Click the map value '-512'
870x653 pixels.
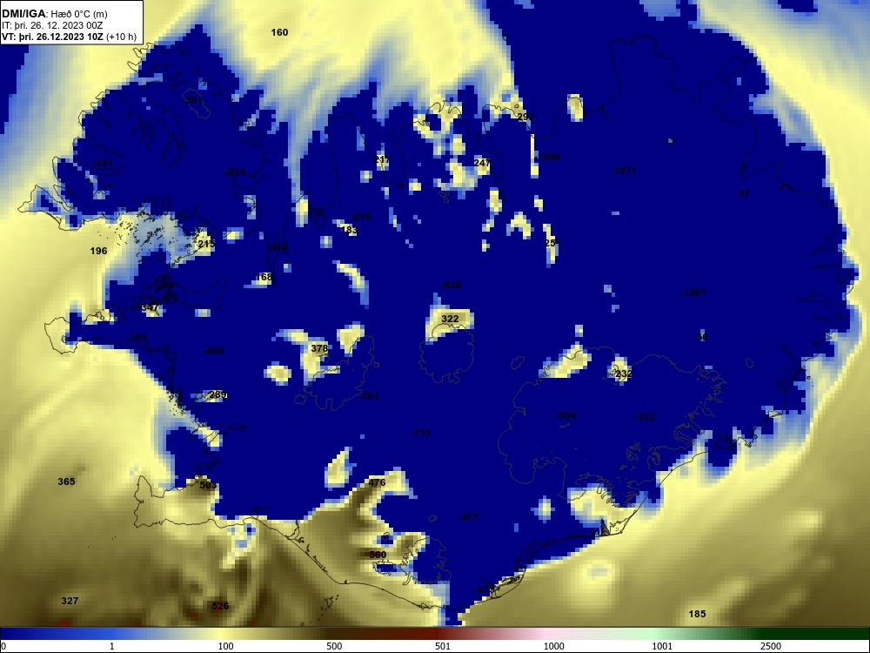click(646, 417)
